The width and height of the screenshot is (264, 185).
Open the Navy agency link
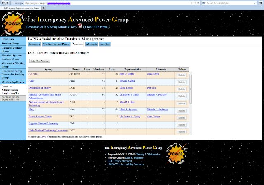(x=31, y=110)
